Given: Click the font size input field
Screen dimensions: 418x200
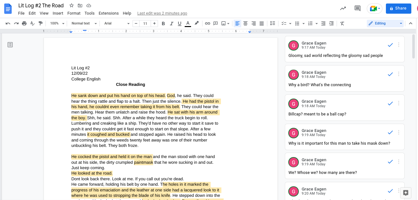Looking at the screenshot, I should point(145,24).
